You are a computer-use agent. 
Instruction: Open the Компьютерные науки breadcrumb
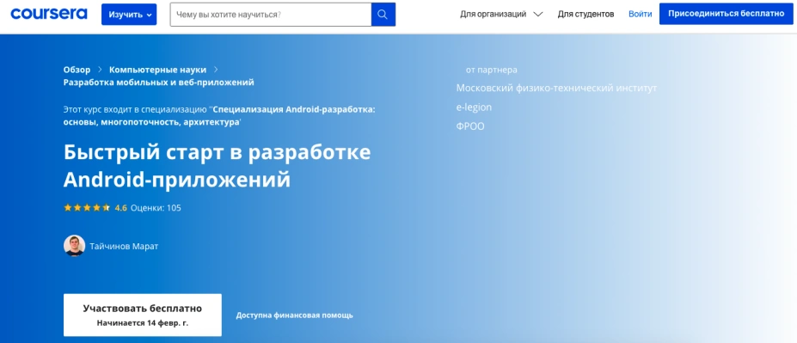(157, 70)
